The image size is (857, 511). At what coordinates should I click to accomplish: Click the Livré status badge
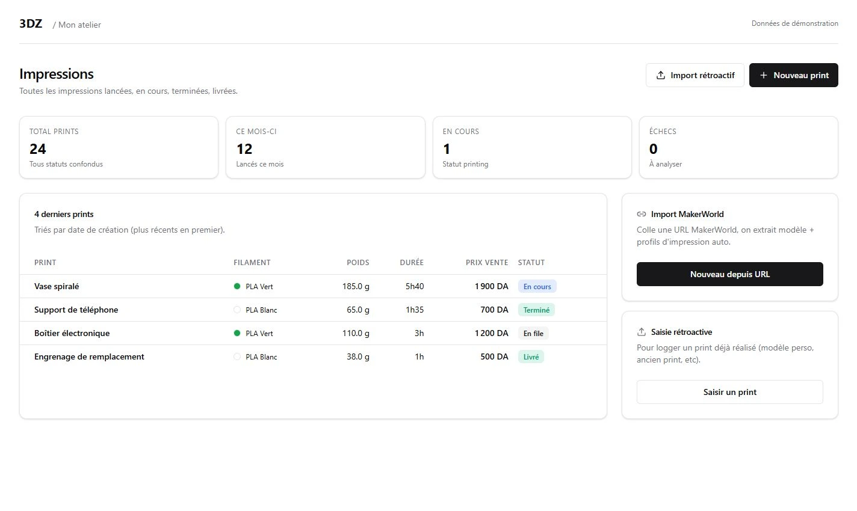point(531,356)
